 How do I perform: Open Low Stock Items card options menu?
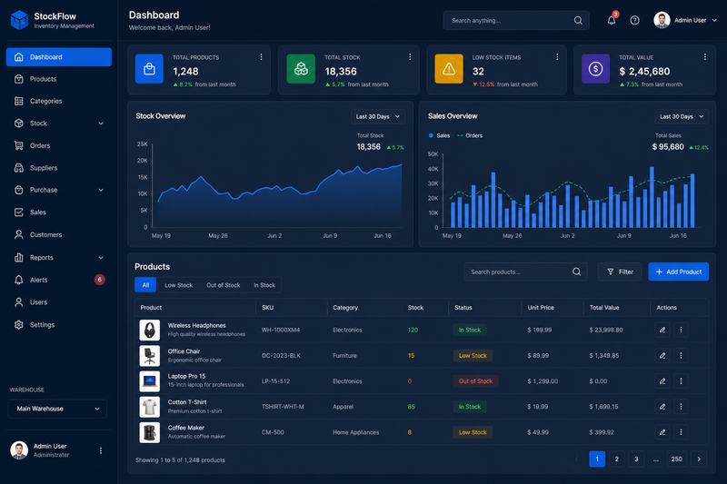click(557, 57)
